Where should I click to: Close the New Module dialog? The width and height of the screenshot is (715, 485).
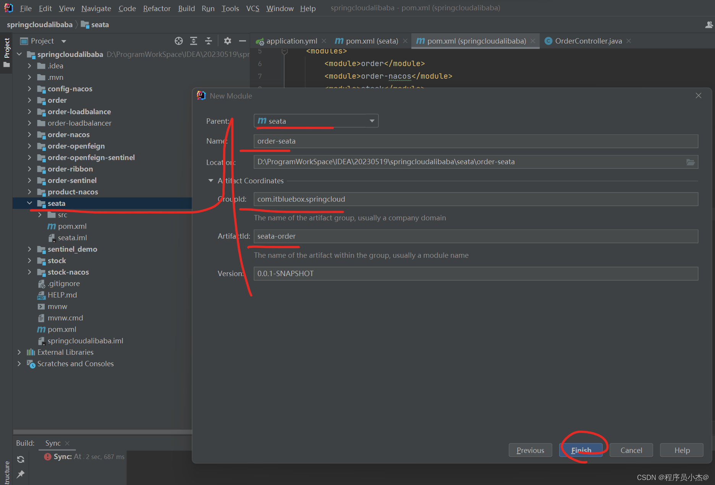pos(699,95)
